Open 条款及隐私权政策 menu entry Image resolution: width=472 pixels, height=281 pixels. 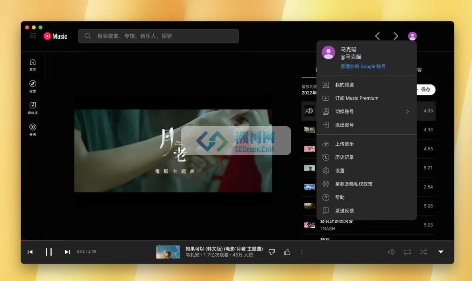(367, 184)
